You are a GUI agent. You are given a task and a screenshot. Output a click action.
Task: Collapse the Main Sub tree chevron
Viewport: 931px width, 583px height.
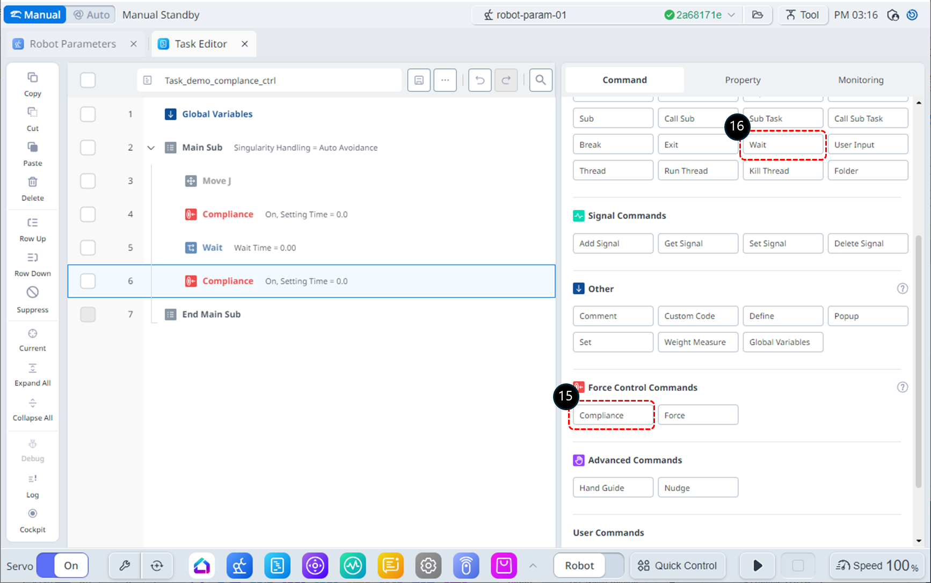point(151,148)
